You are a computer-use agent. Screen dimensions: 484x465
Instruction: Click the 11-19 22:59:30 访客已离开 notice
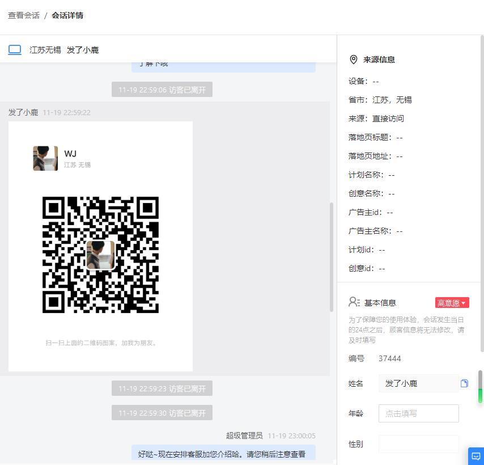(162, 413)
